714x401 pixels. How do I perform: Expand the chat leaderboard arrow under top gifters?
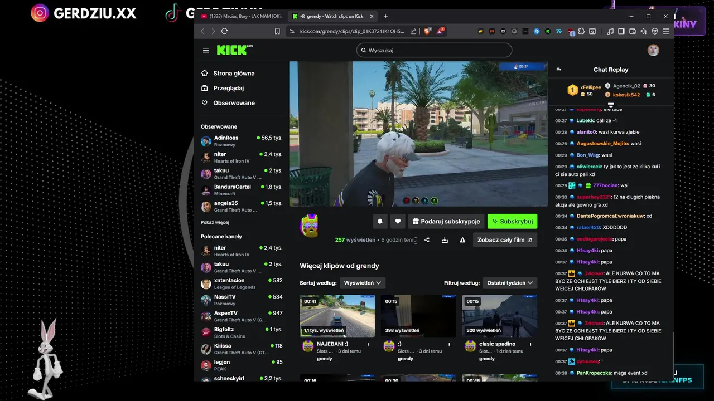611,105
